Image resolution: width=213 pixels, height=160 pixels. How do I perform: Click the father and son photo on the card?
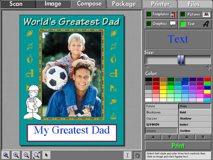point(72,74)
